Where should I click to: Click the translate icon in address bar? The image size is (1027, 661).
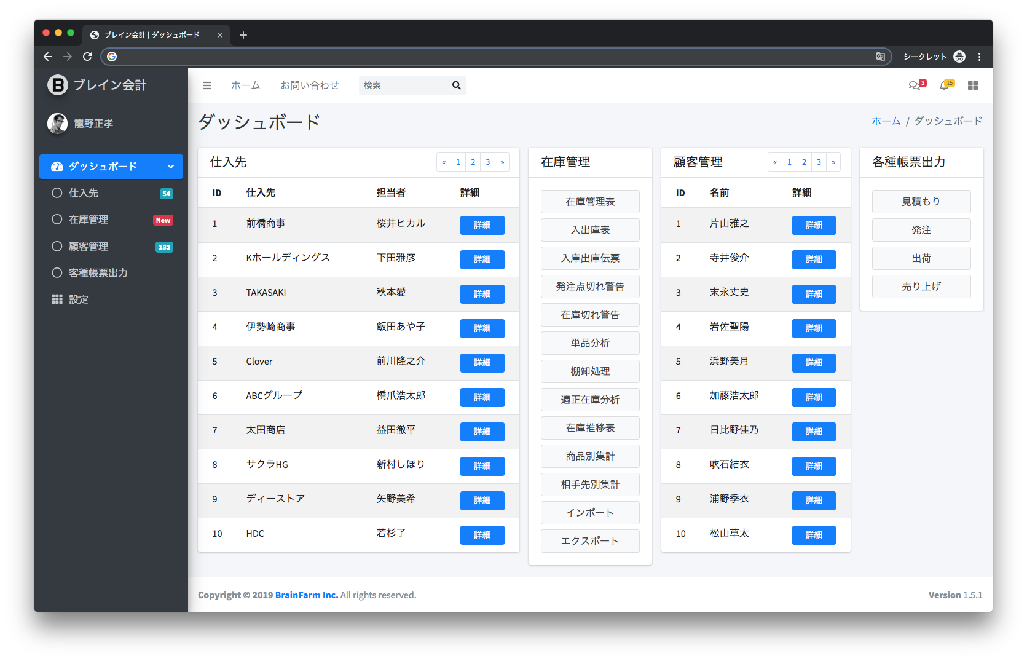[881, 57]
